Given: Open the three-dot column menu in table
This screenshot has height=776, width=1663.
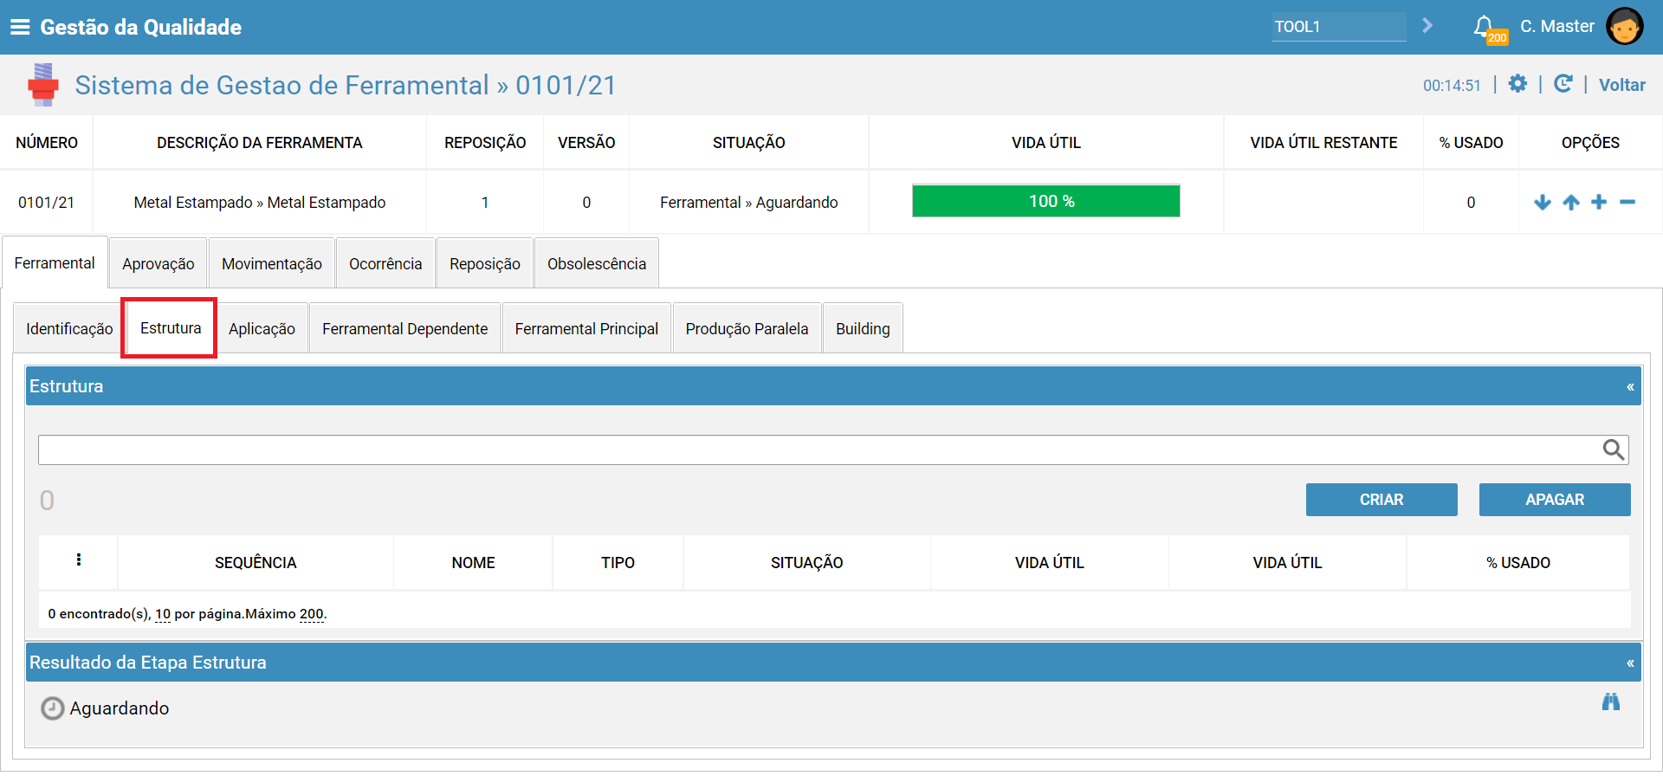Looking at the screenshot, I should pos(79,559).
